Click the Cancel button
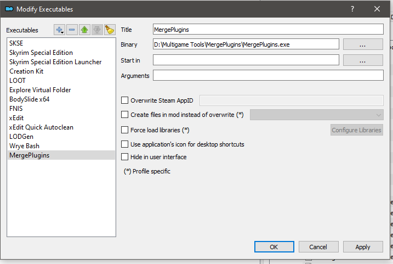 click(318, 247)
